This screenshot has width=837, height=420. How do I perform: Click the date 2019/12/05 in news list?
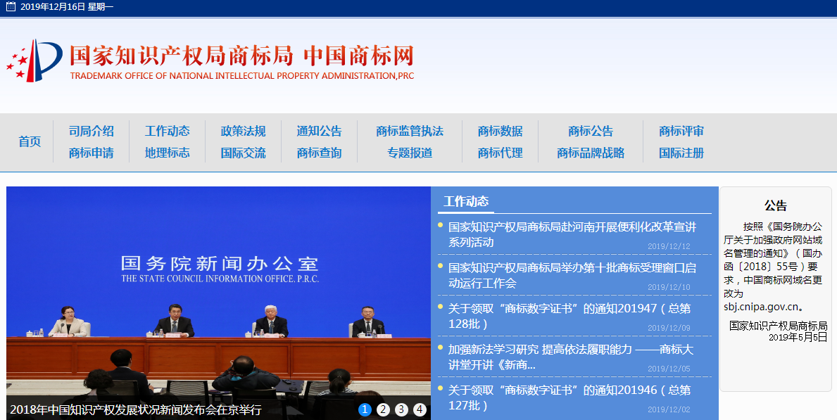tap(669, 369)
